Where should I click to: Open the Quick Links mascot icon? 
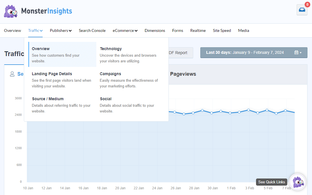pos(297,182)
